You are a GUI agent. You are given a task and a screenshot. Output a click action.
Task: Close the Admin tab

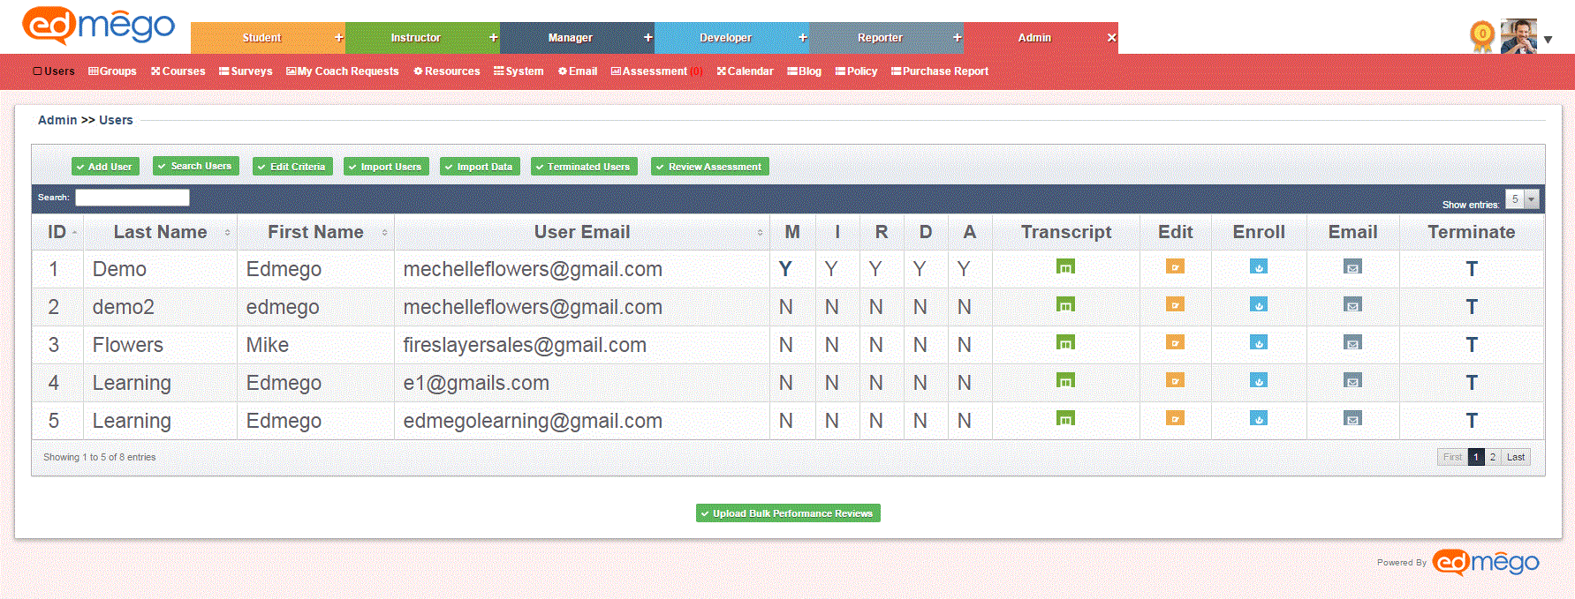[1111, 37]
